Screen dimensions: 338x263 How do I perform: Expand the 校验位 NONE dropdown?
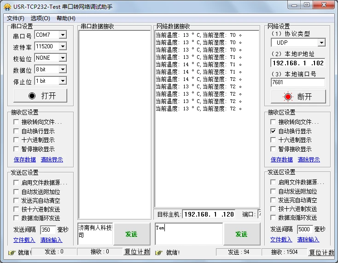coord(63,57)
